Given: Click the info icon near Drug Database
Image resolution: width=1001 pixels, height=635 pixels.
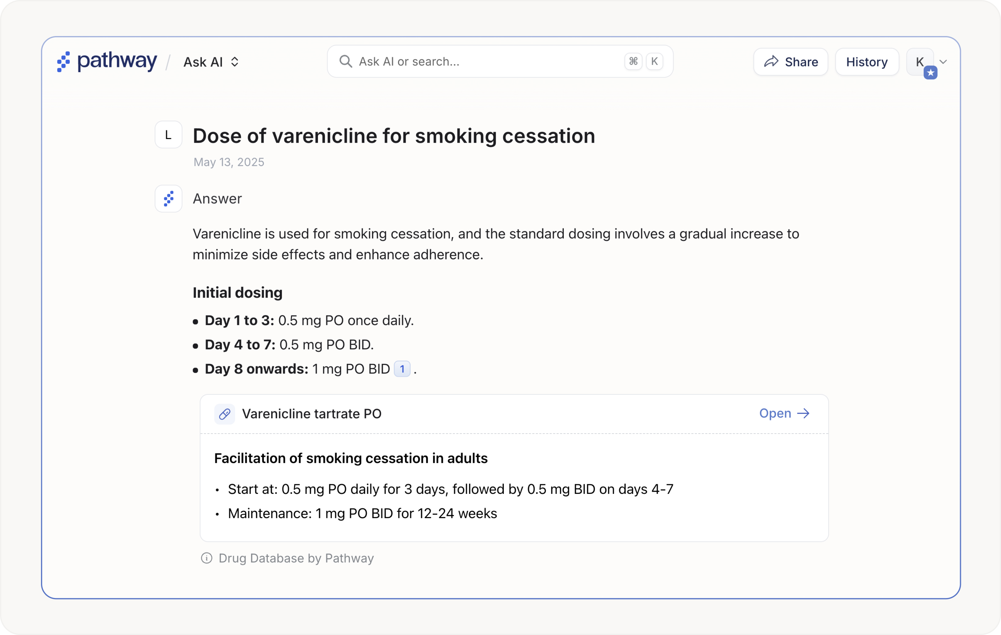Looking at the screenshot, I should [207, 558].
